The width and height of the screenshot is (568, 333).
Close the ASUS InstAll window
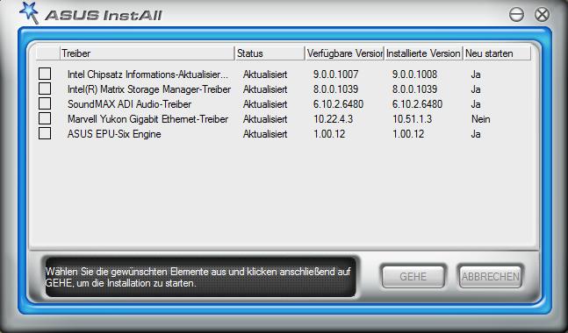(x=542, y=15)
